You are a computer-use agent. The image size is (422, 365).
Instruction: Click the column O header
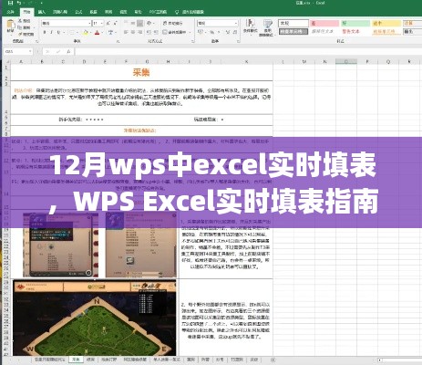tap(346, 62)
